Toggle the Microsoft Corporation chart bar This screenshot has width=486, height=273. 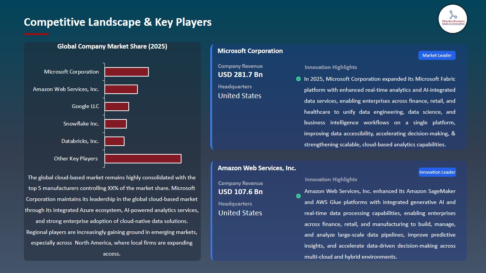(x=126, y=71)
